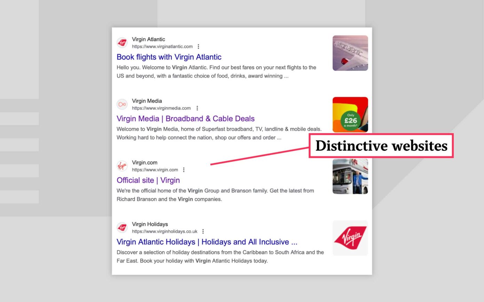Image resolution: width=484 pixels, height=302 pixels.
Task: Open the Book flights with Virgin Atlantic result
Action: 169,57
